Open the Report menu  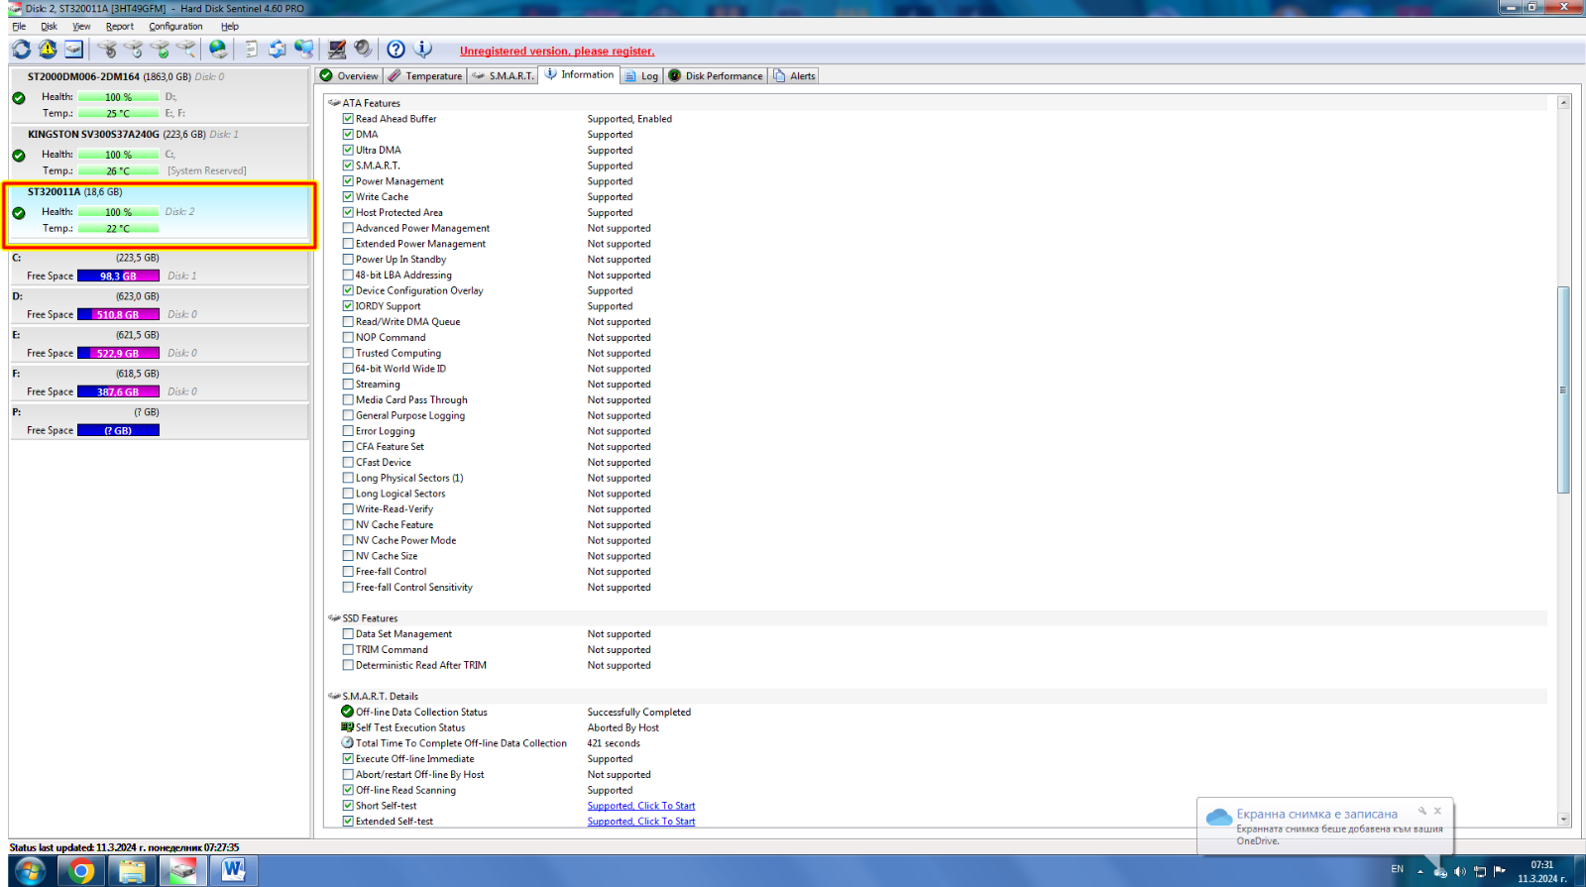pos(120,27)
